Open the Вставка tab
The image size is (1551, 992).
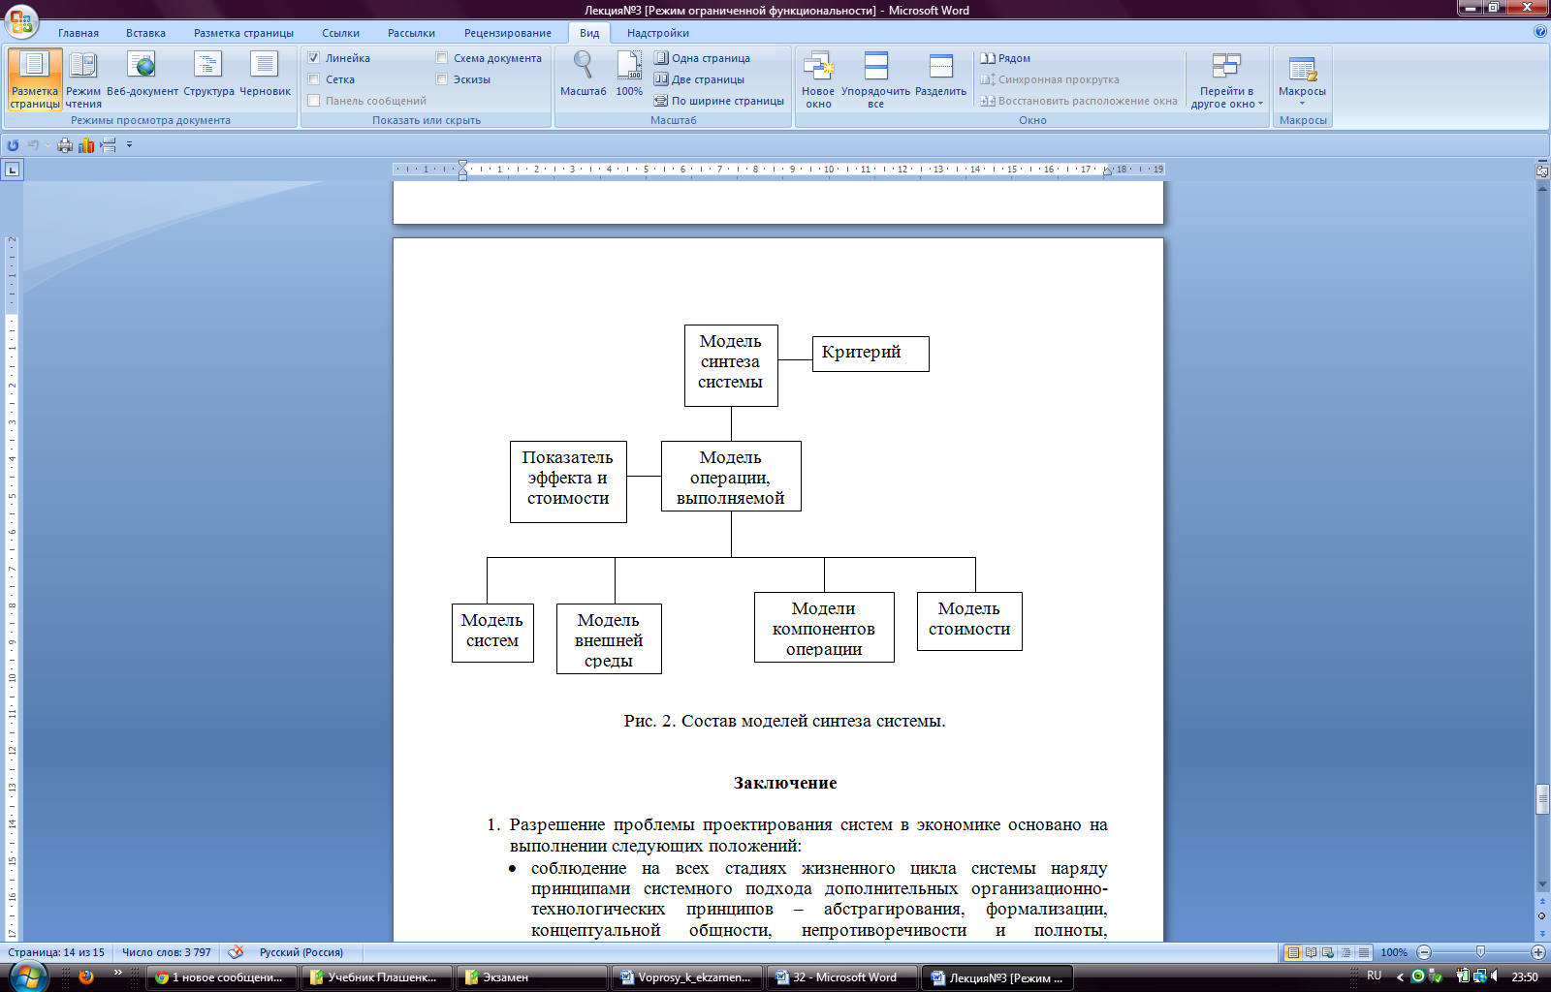point(145,33)
